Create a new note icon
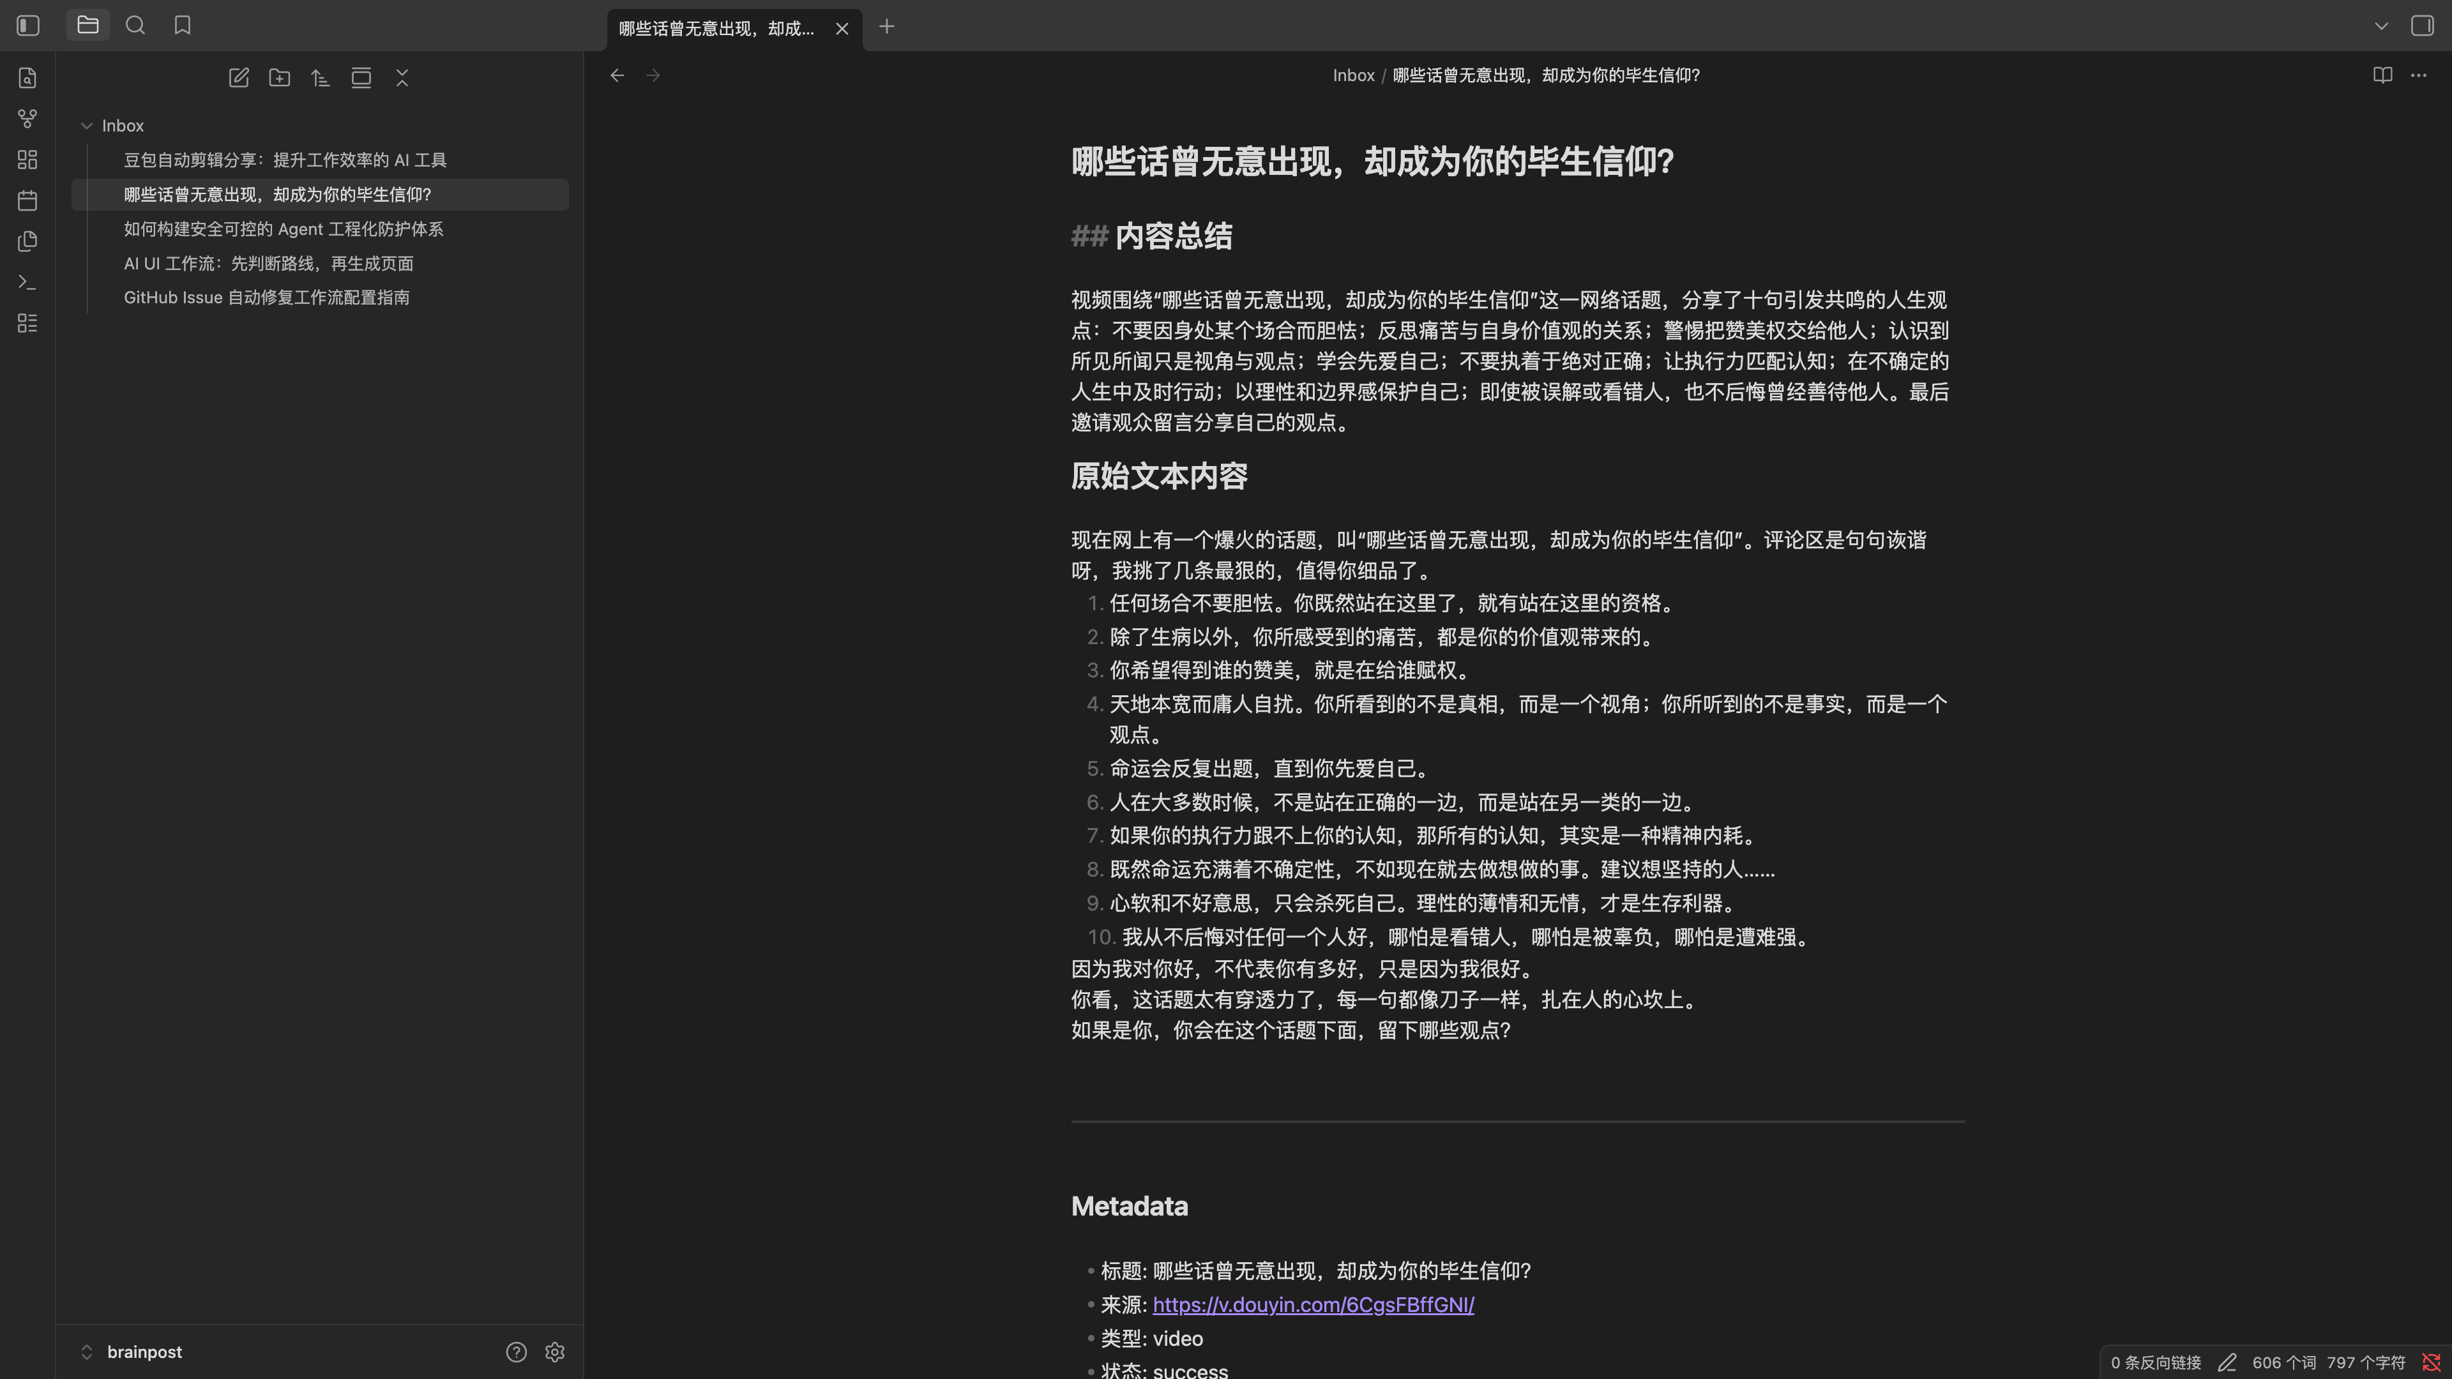Viewport: 2452px width, 1379px height. [x=239, y=78]
